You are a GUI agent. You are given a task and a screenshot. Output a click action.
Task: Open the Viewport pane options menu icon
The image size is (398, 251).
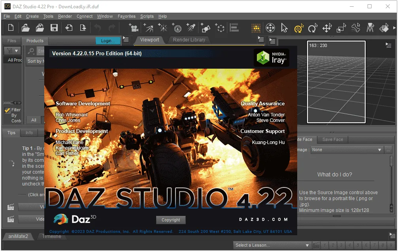coord(261,39)
